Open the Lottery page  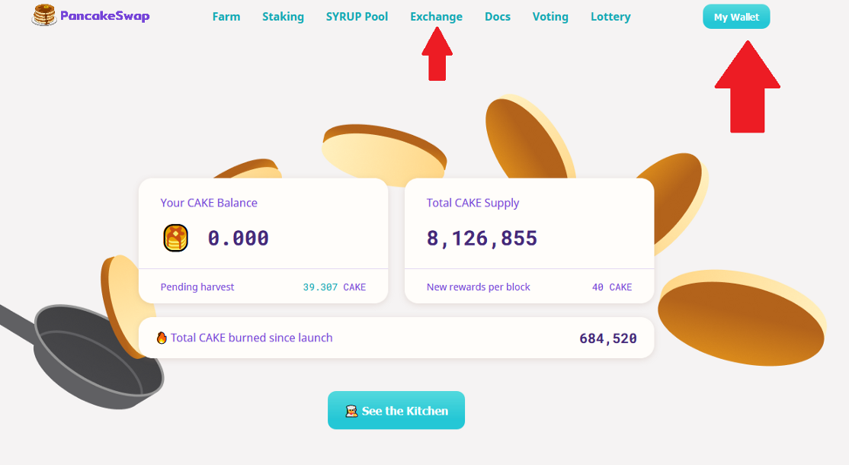pyautogui.click(x=610, y=17)
